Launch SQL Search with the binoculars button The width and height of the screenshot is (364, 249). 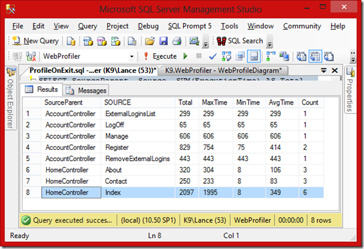pyautogui.click(x=240, y=41)
